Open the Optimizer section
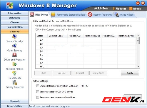The width and height of the screenshot is (147, 108). (x=15, y=18)
